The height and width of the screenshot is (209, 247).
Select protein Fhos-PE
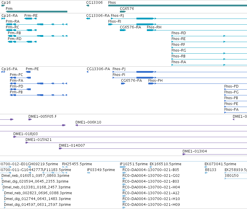coord(236,107)
